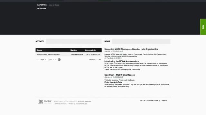The image size is (206, 115).
Task: Click the 'newmodxusername' member cell
Action: coord(77,54)
